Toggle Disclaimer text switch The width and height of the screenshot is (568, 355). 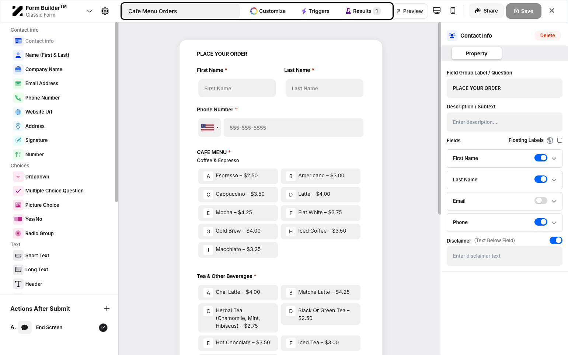point(556,240)
